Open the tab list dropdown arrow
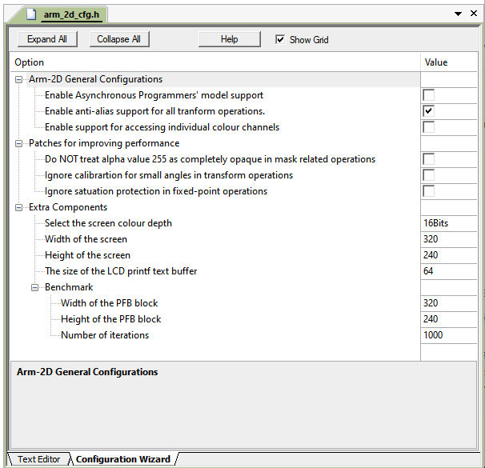485x468 pixels. (x=459, y=14)
